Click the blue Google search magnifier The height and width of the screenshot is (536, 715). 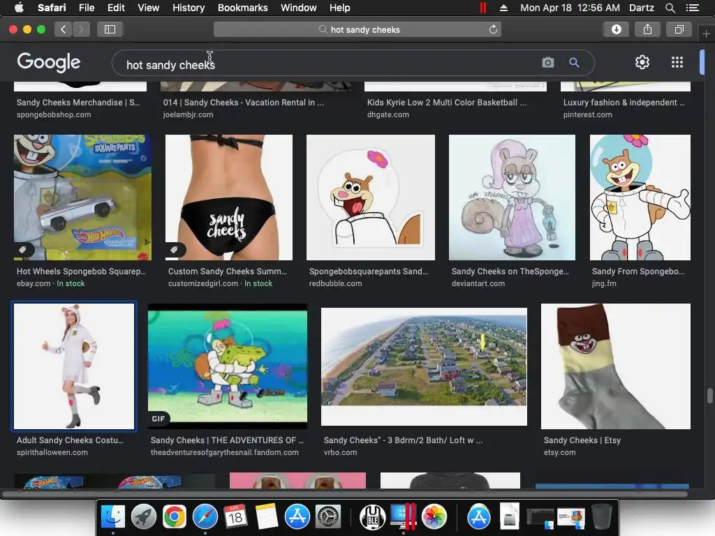(x=574, y=62)
